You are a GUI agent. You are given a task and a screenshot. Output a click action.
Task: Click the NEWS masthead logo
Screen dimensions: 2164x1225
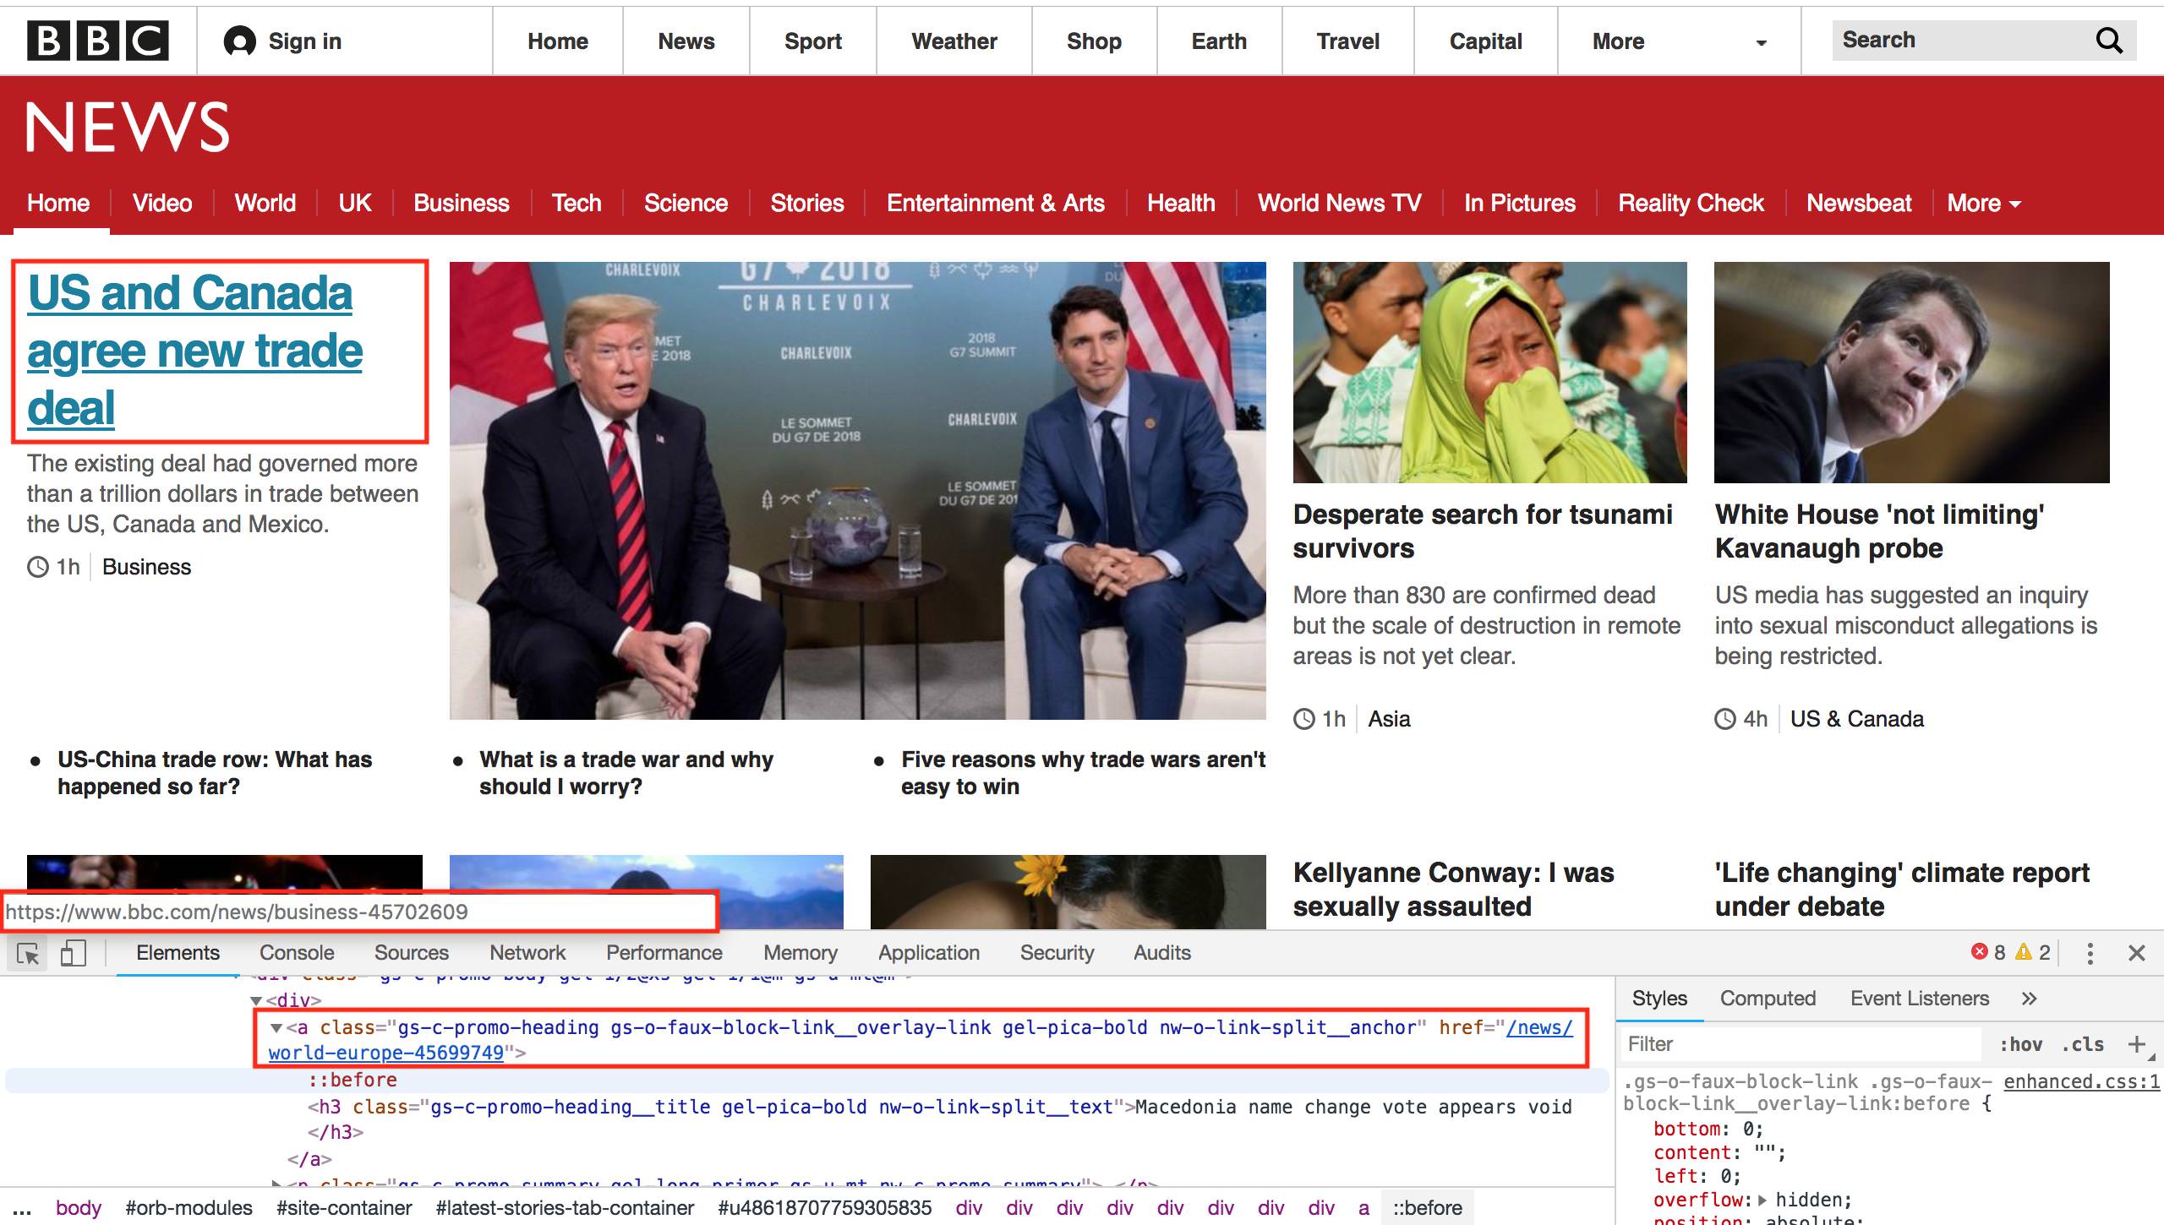coord(128,128)
